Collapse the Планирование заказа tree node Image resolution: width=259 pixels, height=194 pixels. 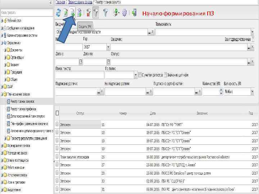click(x=2, y=94)
